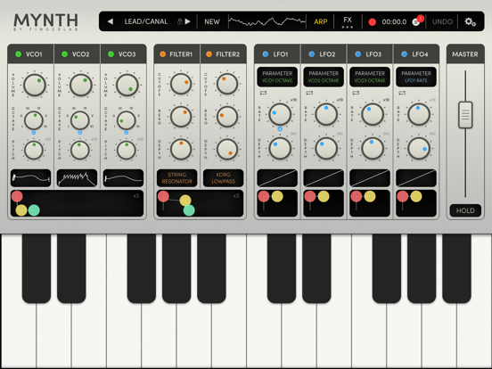Open the LEAD/CANAL preset list
492x369 pixels.
(146, 21)
